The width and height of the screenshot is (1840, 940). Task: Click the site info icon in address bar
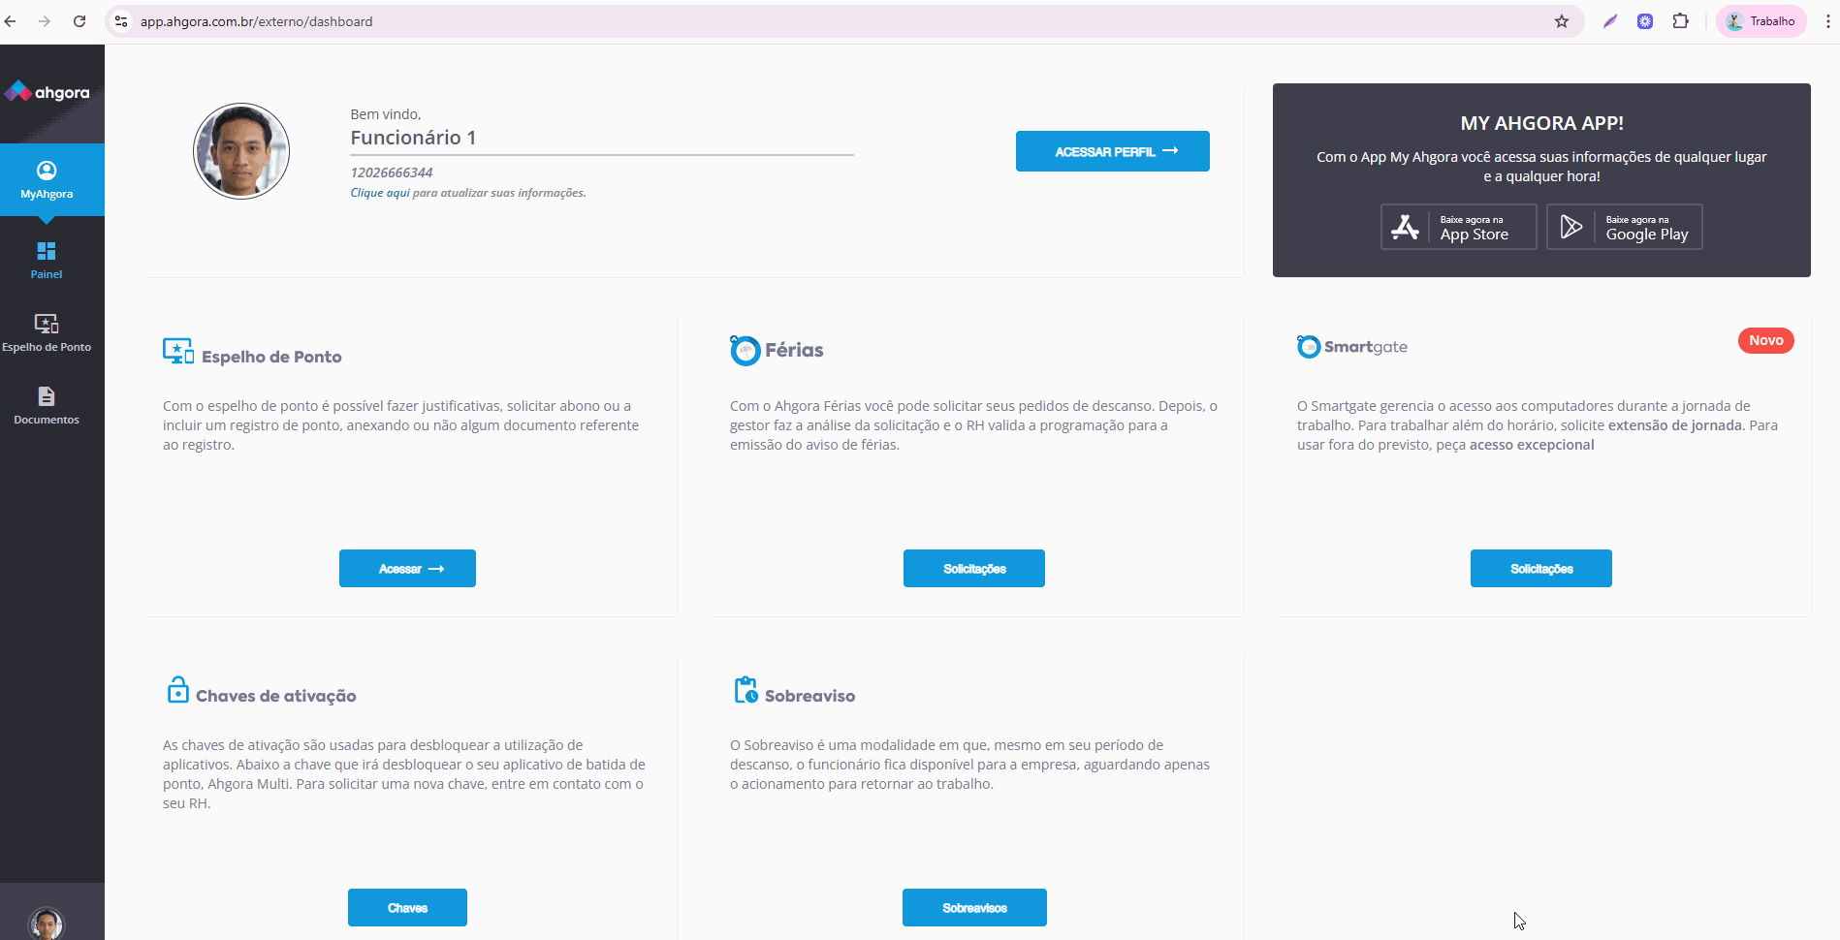(x=121, y=21)
